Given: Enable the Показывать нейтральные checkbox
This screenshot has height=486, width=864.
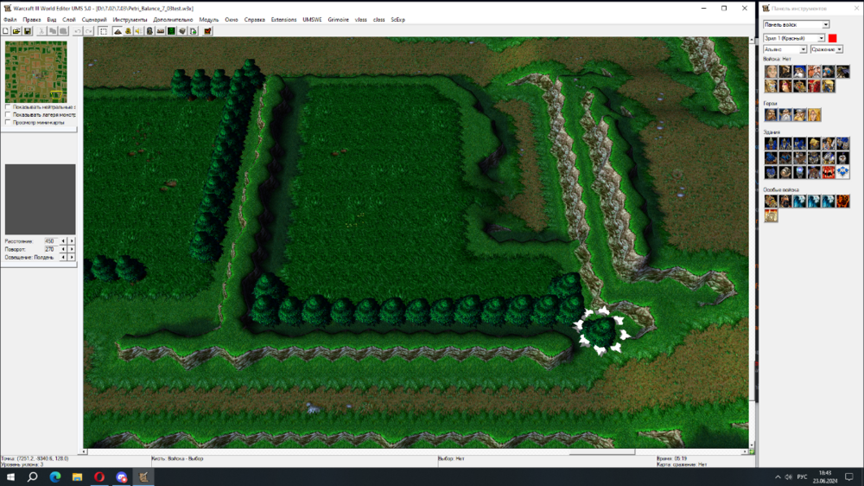Looking at the screenshot, I should (x=8, y=107).
